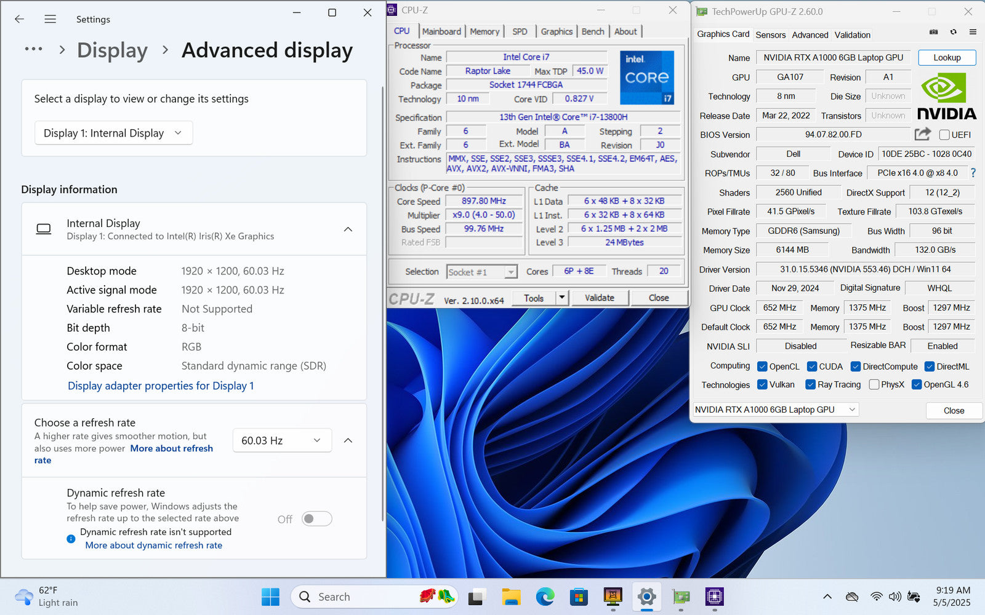Open the 9:19 AM clock and date
This screenshot has width=985, height=615.
click(952, 597)
